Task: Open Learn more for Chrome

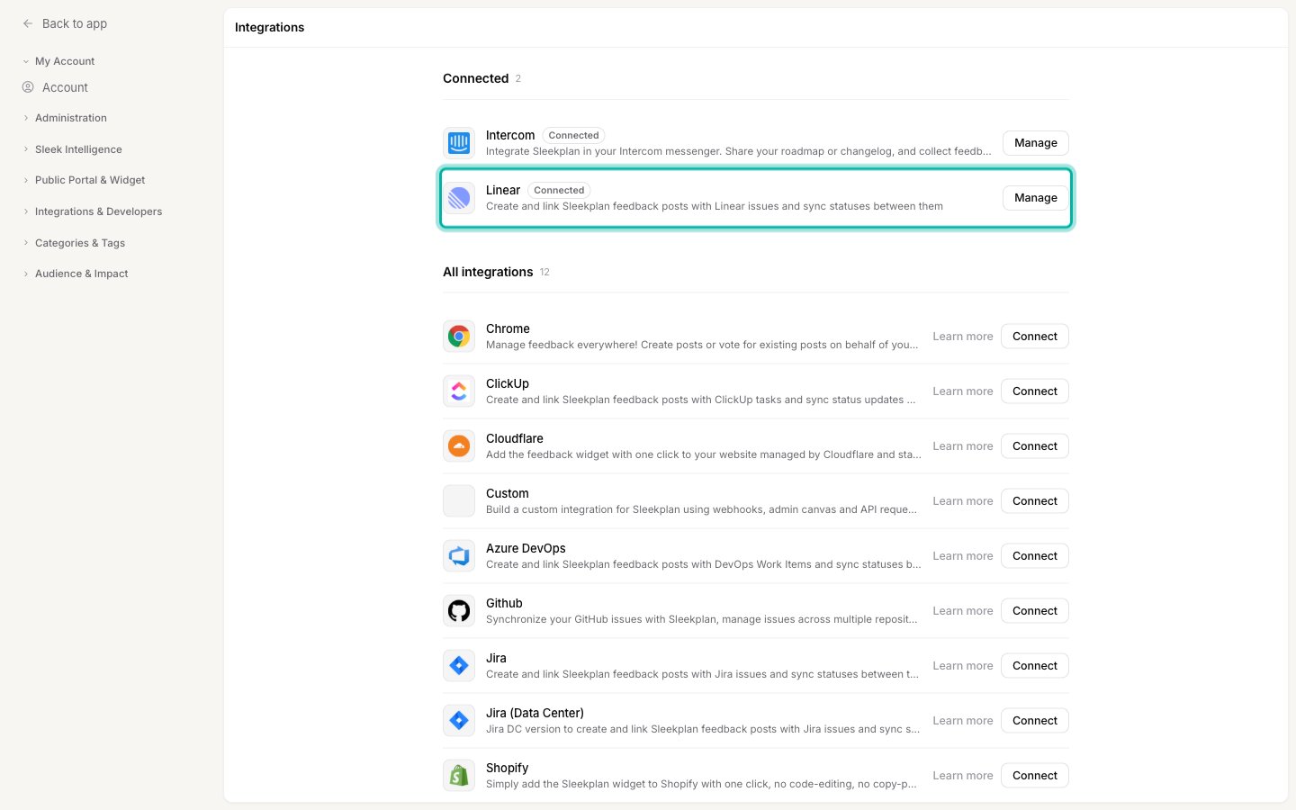Action: click(x=963, y=337)
